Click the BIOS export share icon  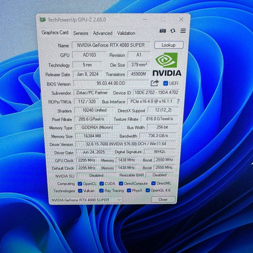155,83
